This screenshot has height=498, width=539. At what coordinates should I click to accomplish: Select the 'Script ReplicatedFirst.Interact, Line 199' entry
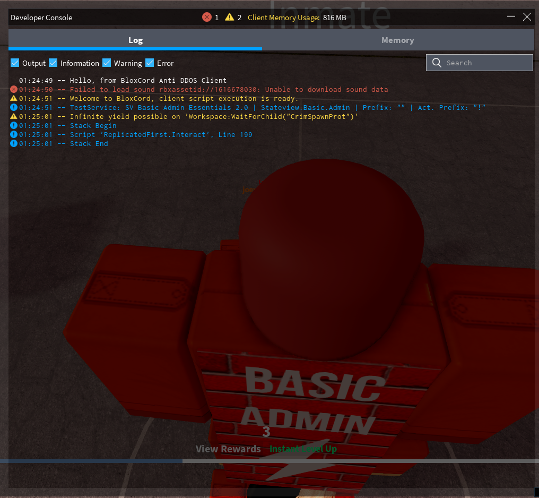135,134
